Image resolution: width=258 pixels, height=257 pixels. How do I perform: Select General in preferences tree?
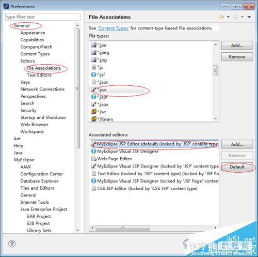click(x=22, y=26)
